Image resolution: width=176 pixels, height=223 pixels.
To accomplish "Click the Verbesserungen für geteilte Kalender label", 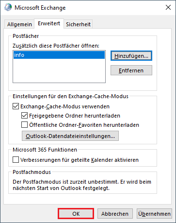I will coord(80,160).
